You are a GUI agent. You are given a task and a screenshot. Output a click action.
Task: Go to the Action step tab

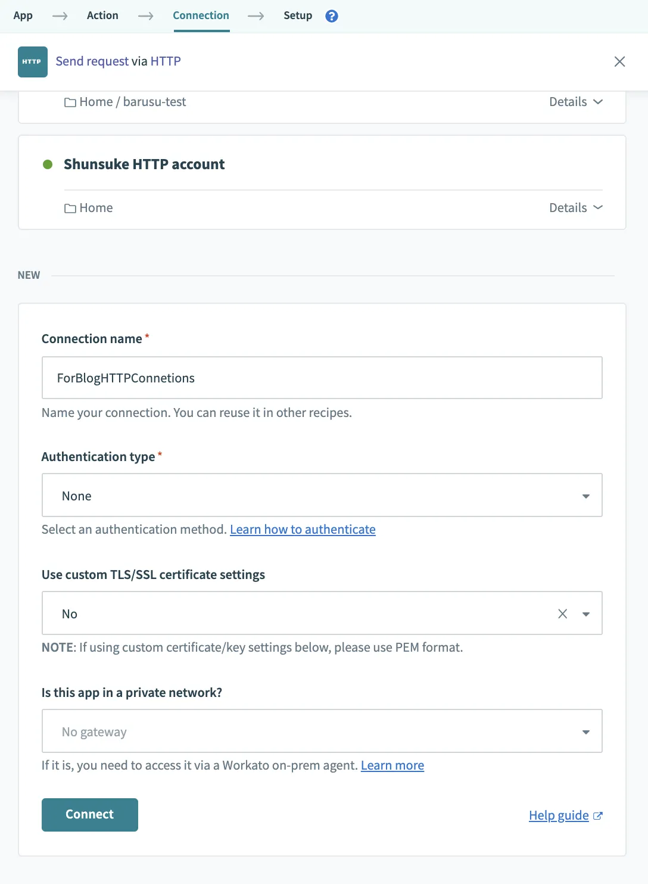[102, 15]
